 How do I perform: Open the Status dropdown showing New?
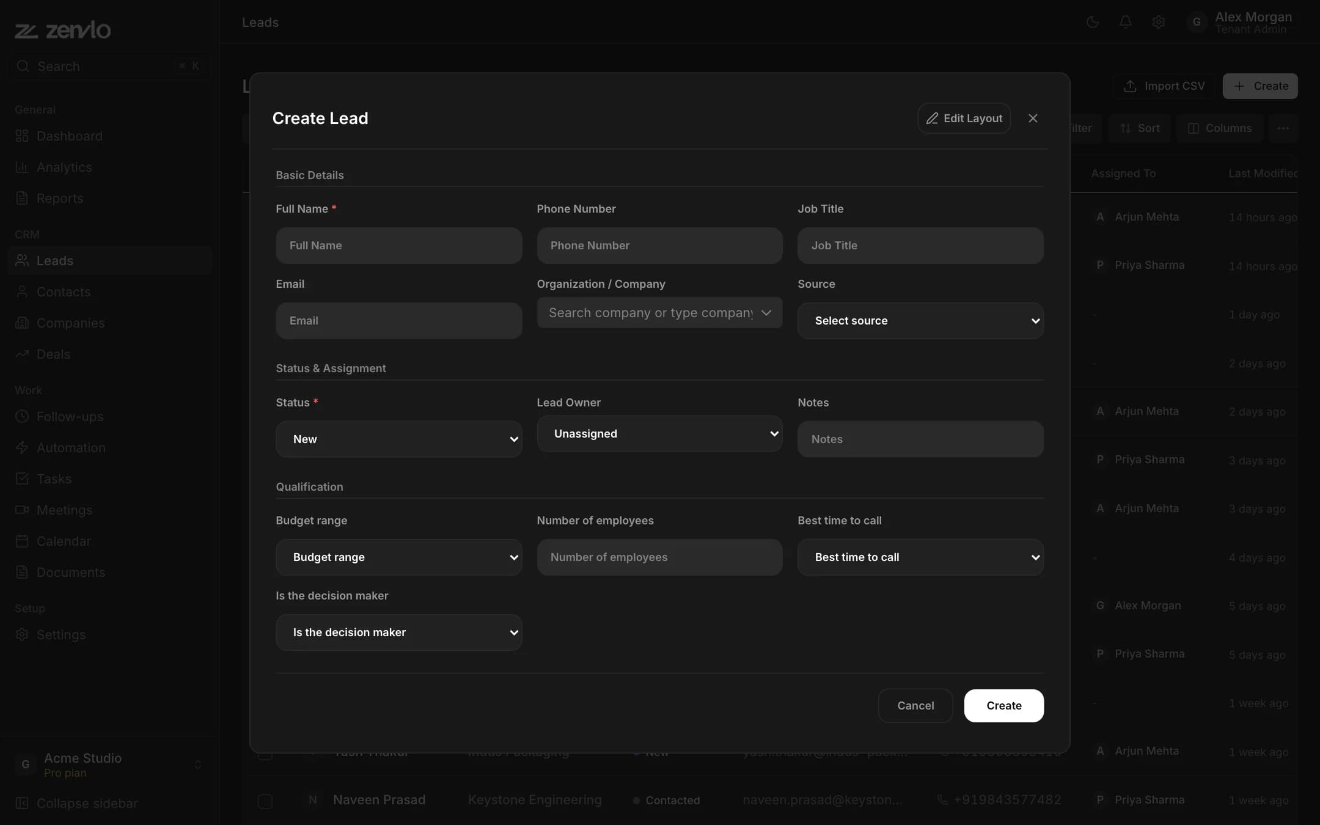pyautogui.click(x=398, y=439)
